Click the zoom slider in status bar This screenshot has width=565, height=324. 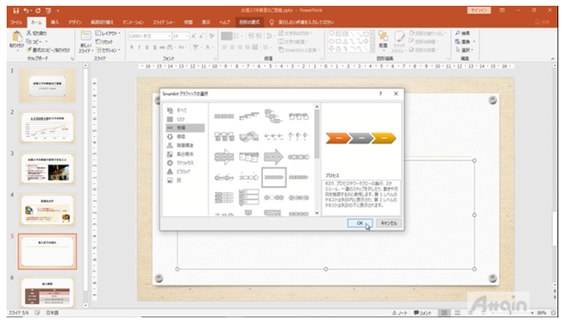click(510, 313)
